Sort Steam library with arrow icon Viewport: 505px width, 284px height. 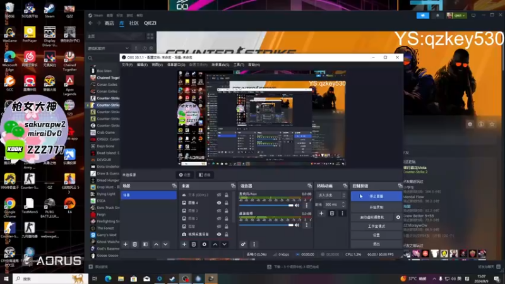tap(136, 49)
